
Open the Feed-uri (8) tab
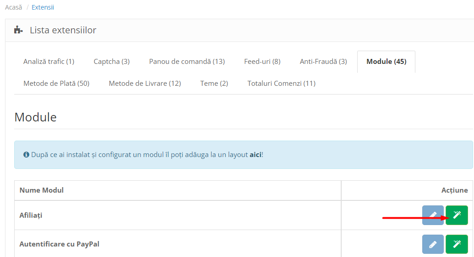click(x=262, y=62)
